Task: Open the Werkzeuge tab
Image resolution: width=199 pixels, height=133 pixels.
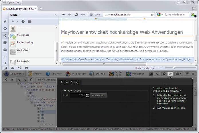Action: click(x=135, y=74)
